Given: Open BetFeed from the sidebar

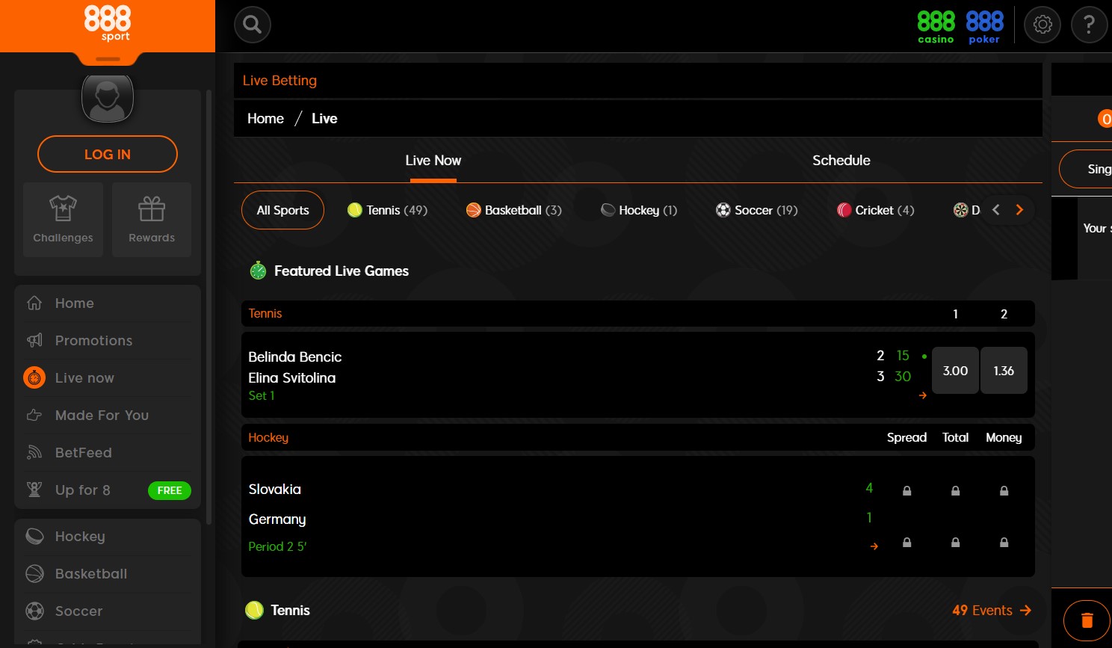Looking at the screenshot, I should pos(83,452).
